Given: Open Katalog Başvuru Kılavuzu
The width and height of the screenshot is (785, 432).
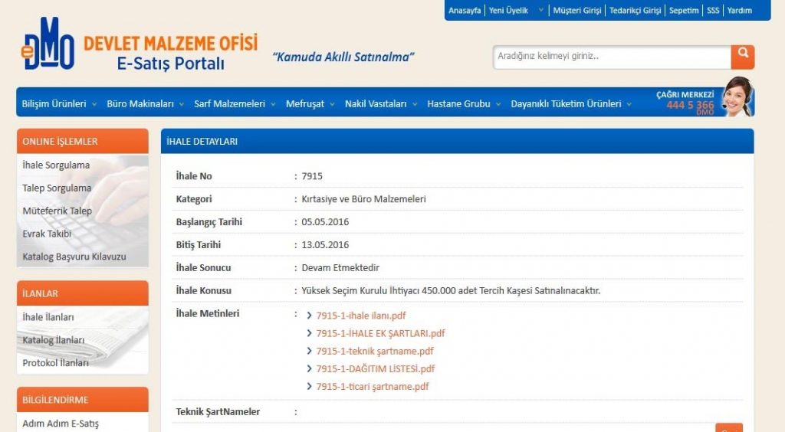Looking at the screenshot, I should [x=74, y=257].
